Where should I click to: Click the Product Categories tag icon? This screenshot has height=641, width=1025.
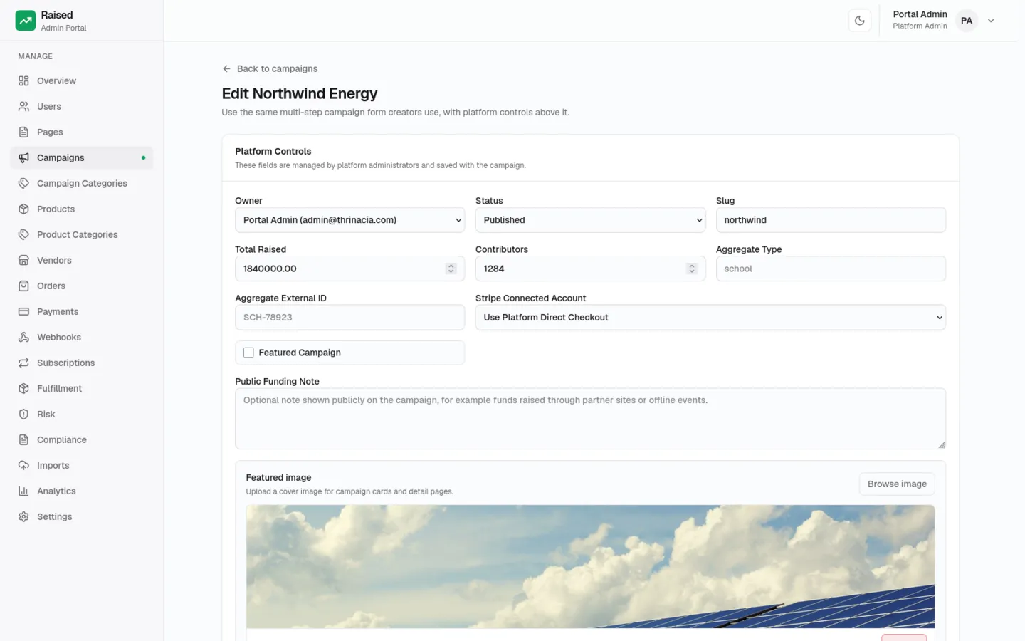click(23, 234)
